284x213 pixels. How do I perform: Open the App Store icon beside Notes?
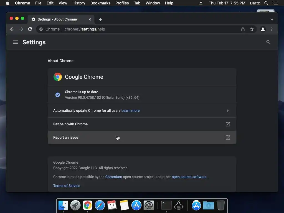point(136,206)
